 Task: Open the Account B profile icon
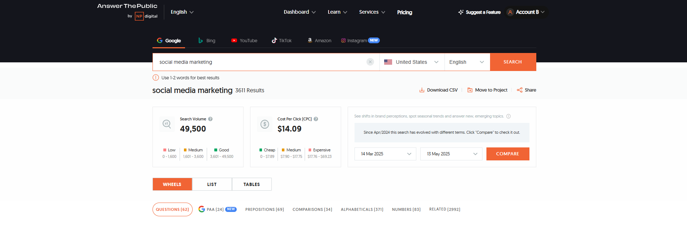(510, 12)
